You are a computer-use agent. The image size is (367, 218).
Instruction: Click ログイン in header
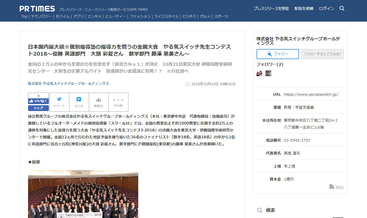[327, 8]
